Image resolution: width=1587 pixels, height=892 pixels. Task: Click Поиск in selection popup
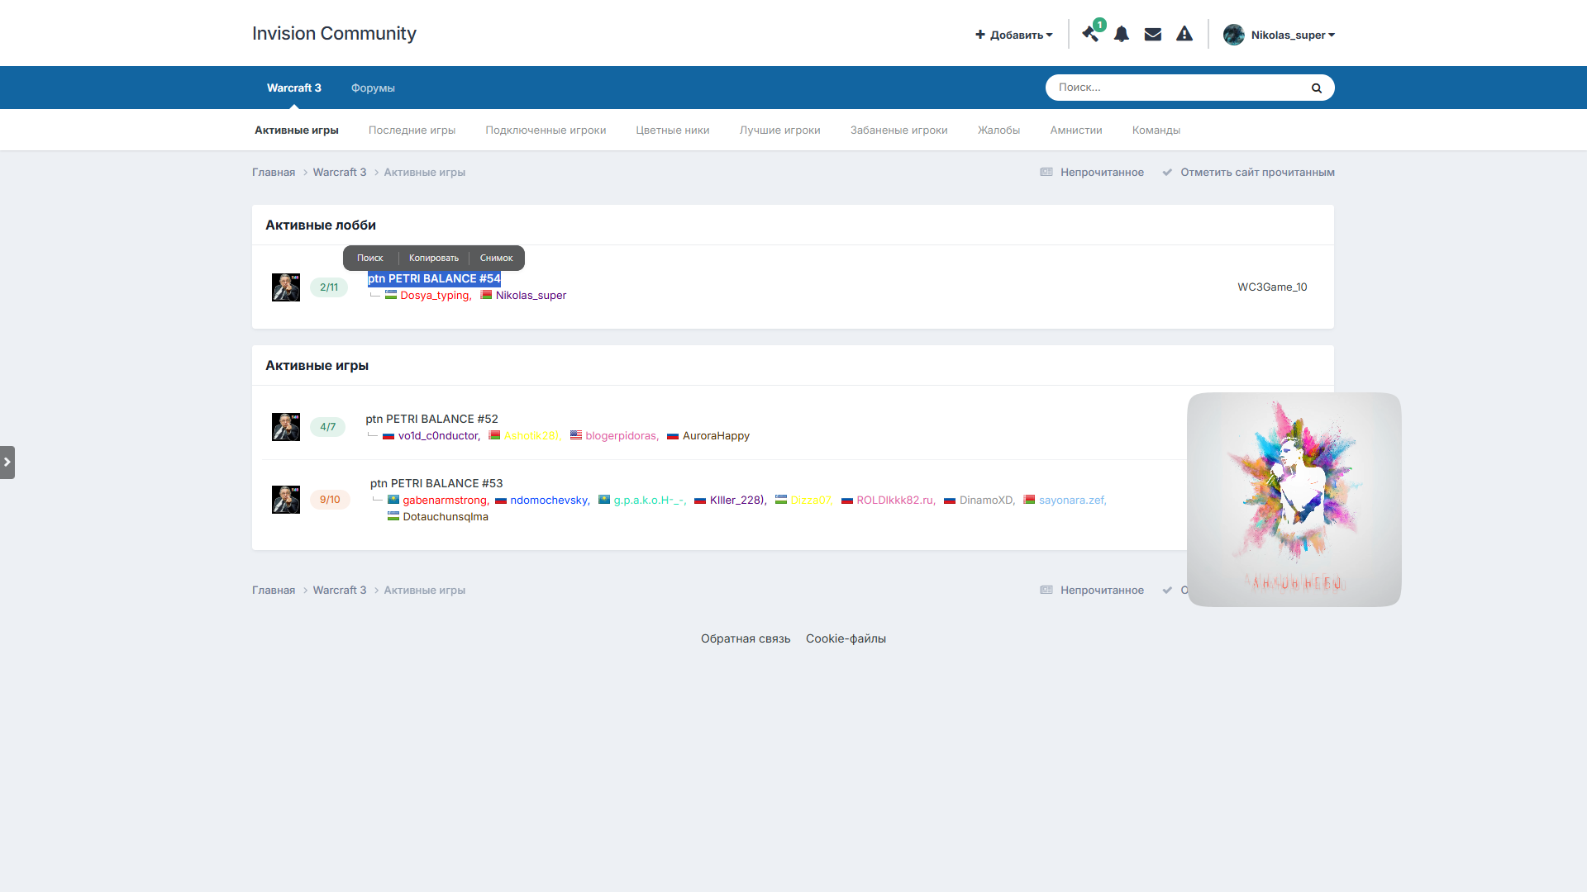[x=370, y=258]
